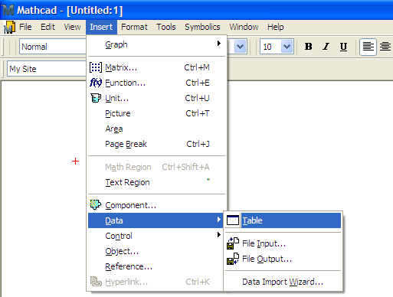Image resolution: width=393 pixels, height=297 pixels.
Task: Toggle Bold formatting
Action: [x=308, y=47]
